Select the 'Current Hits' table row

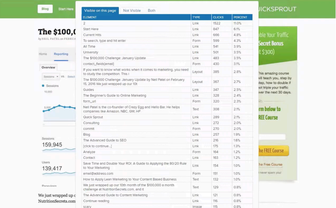click(167, 35)
